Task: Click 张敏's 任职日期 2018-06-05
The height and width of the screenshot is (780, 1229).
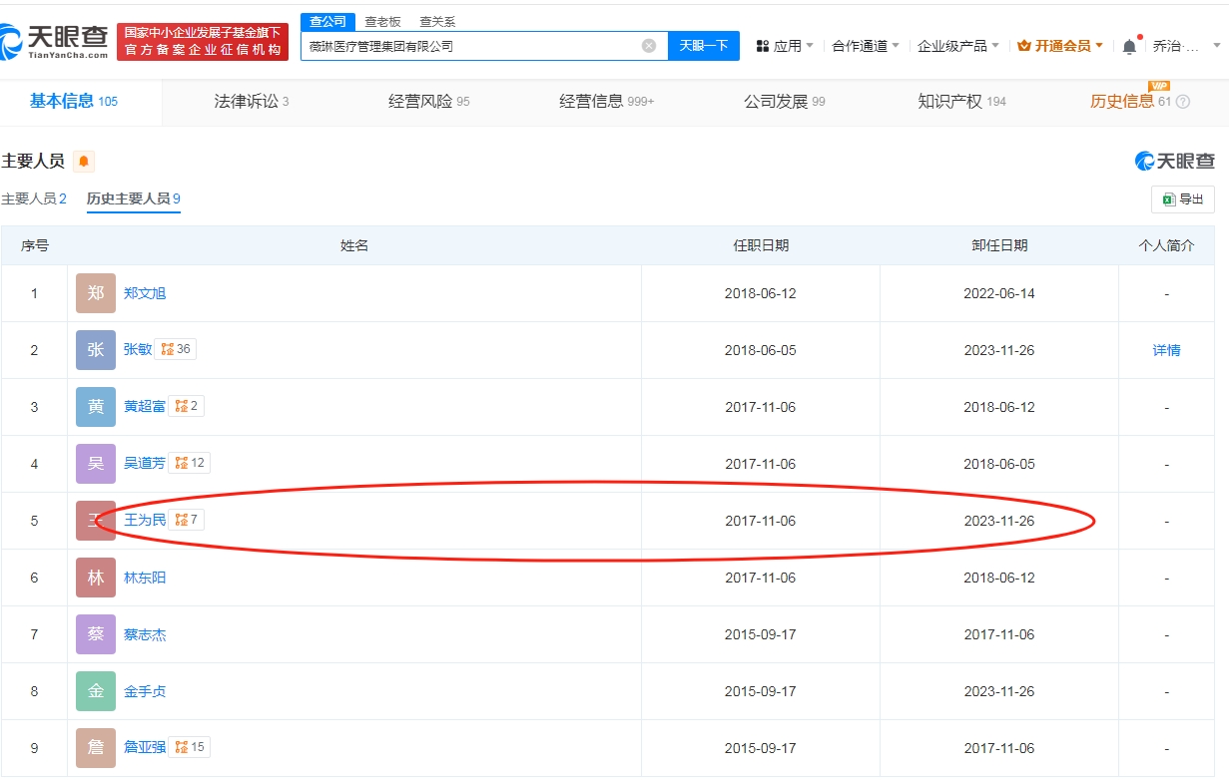Action: (x=761, y=351)
